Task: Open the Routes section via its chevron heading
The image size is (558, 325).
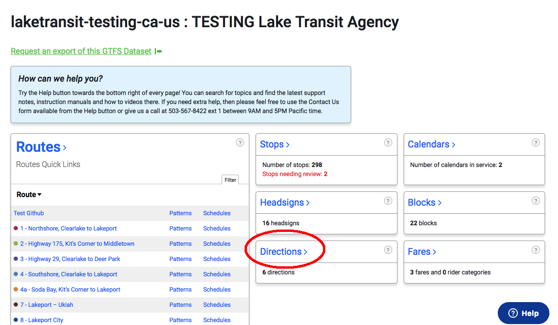Action: pos(41,147)
